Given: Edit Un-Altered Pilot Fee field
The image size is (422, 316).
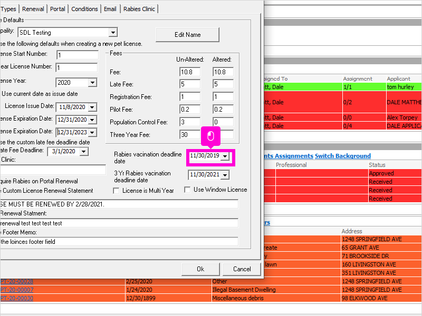Looking at the screenshot, I should 190,109.
